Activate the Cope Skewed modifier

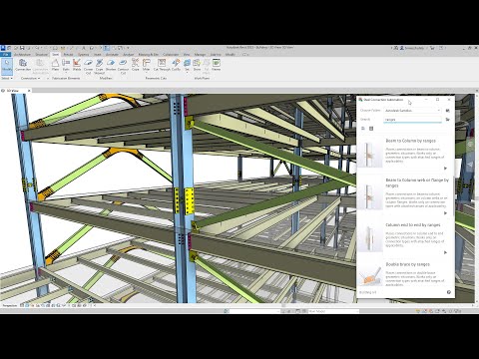[99, 66]
